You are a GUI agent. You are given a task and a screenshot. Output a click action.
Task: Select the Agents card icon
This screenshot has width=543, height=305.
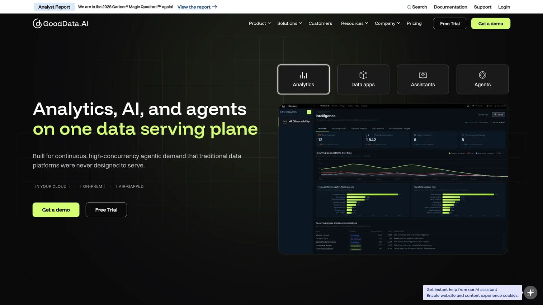pos(482,75)
